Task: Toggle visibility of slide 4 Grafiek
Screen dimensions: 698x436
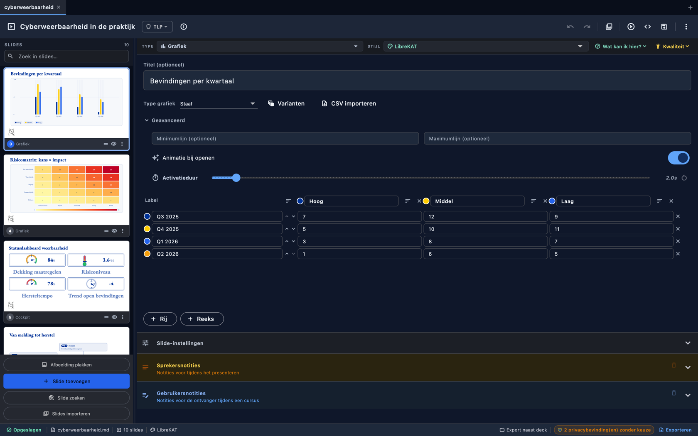Action: (114, 231)
